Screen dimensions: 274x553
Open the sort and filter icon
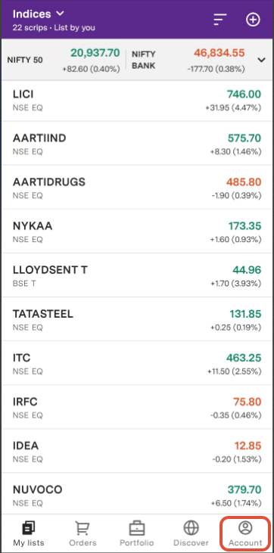(x=220, y=20)
